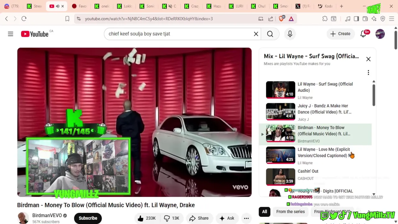This screenshot has height=224, width=398.
Task: Select the All filter chip
Action: point(264,212)
